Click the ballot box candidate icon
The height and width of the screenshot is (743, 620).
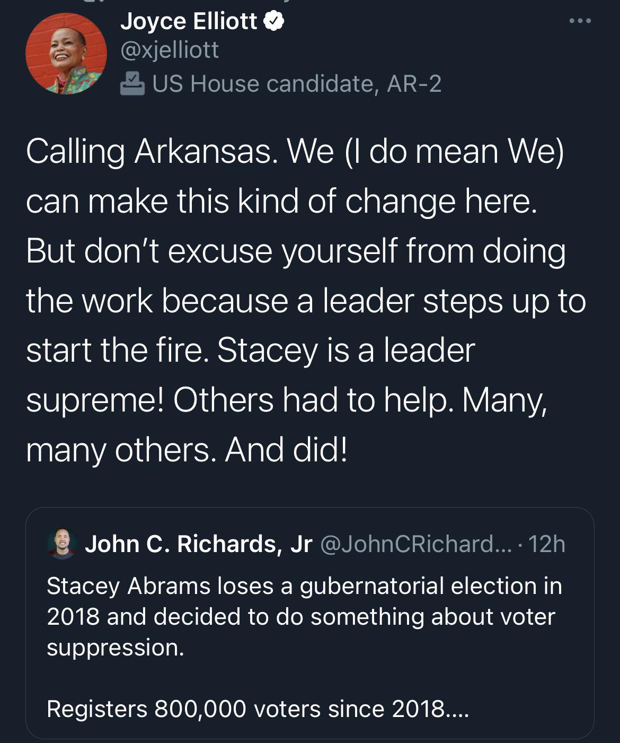132,84
